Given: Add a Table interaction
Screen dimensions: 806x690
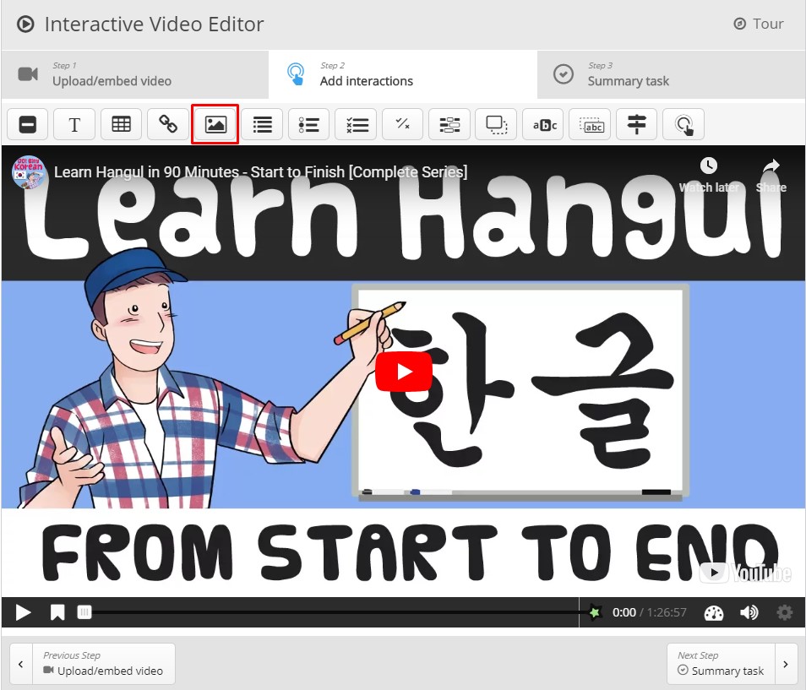Looking at the screenshot, I should pyautogui.click(x=122, y=124).
